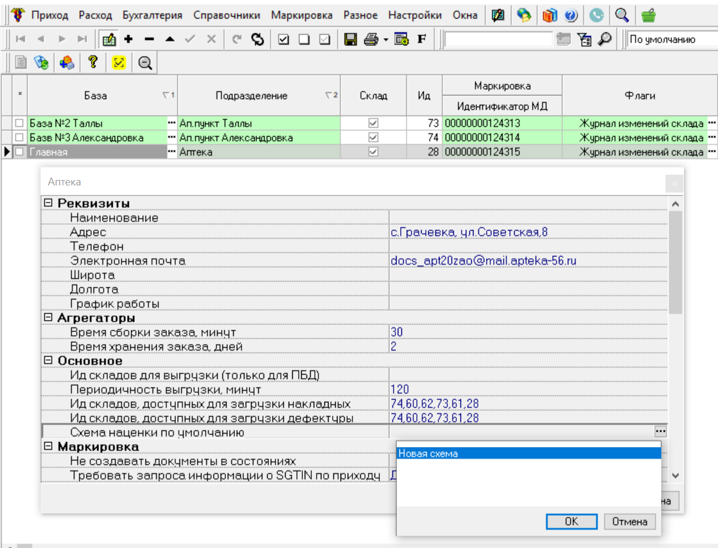
Task: Click the 3D book box icon in the top toolbar
Action: pyautogui.click(x=549, y=15)
